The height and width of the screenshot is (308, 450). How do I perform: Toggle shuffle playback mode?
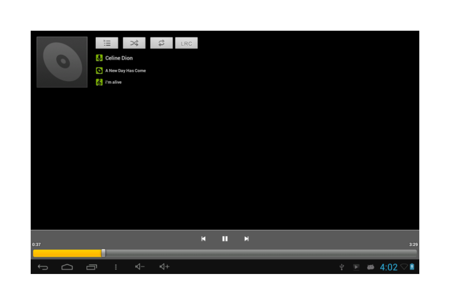tap(134, 43)
